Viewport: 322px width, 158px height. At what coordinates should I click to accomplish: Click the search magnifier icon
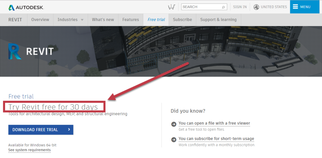[224, 7]
